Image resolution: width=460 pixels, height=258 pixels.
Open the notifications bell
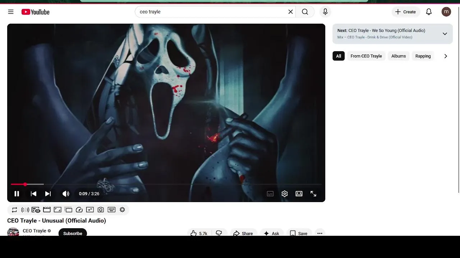(x=429, y=12)
